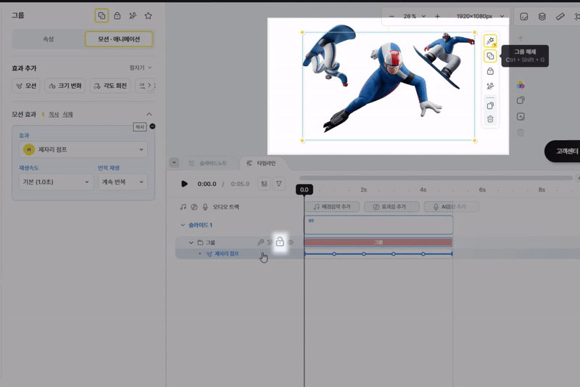
Task: Toggle visibility eye of 그룹 timeline row
Action: 291,242
